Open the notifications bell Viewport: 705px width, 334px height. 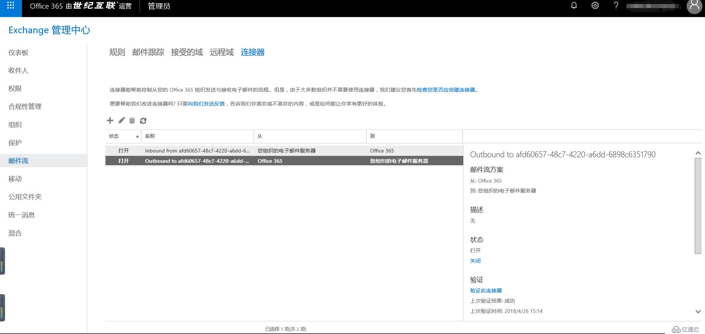coord(574,6)
